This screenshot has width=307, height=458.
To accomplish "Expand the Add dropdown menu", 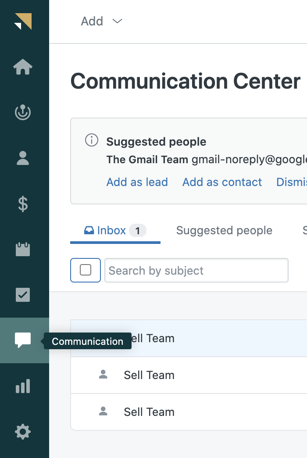I will click(x=101, y=21).
